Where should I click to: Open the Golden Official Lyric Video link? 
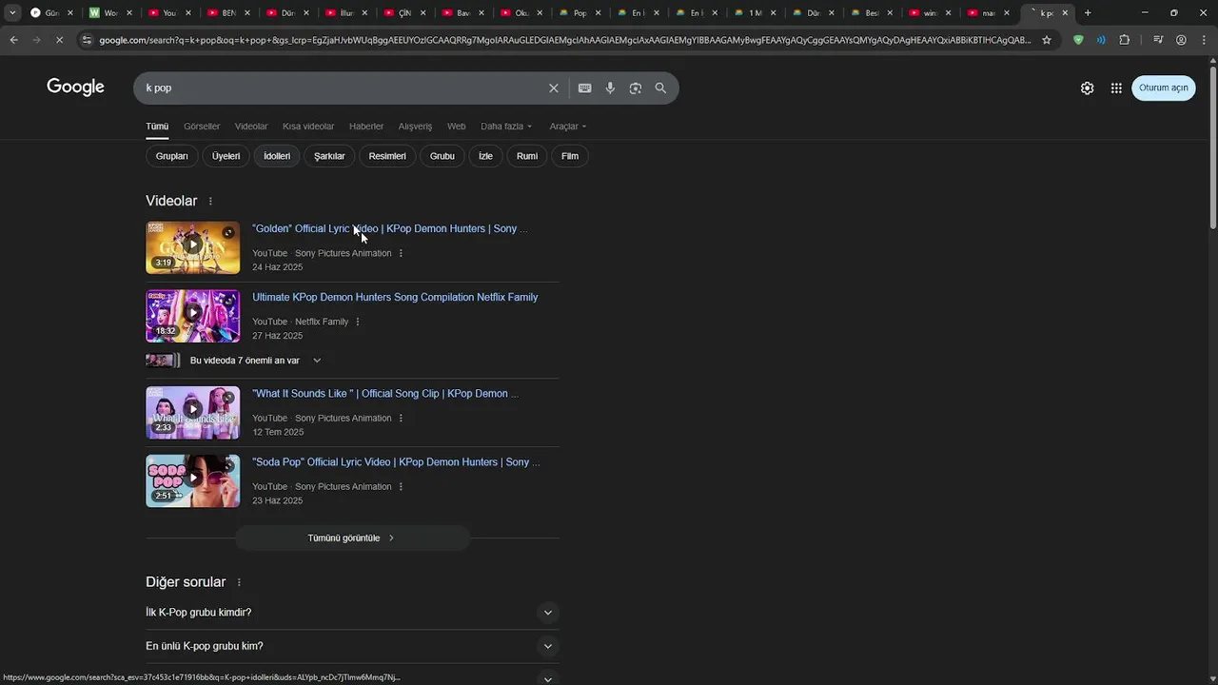pyautogui.click(x=390, y=228)
